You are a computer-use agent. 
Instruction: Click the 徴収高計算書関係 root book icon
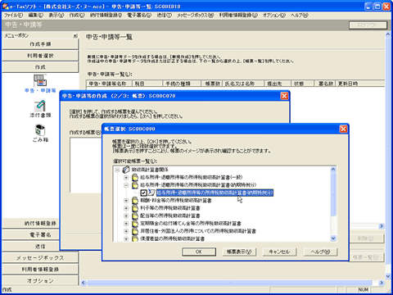tap(126, 170)
